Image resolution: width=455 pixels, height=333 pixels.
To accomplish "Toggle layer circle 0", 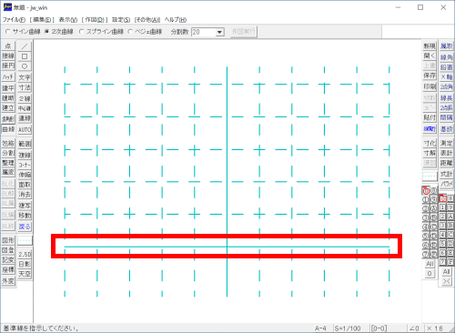I will coord(426,191).
